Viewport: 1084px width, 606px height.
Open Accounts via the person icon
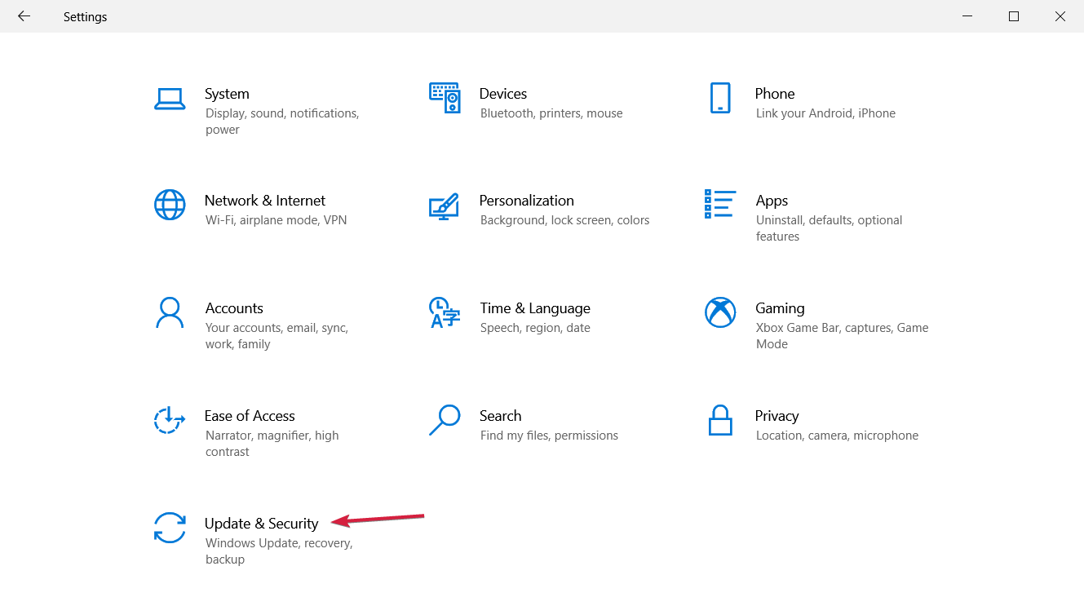click(x=170, y=312)
